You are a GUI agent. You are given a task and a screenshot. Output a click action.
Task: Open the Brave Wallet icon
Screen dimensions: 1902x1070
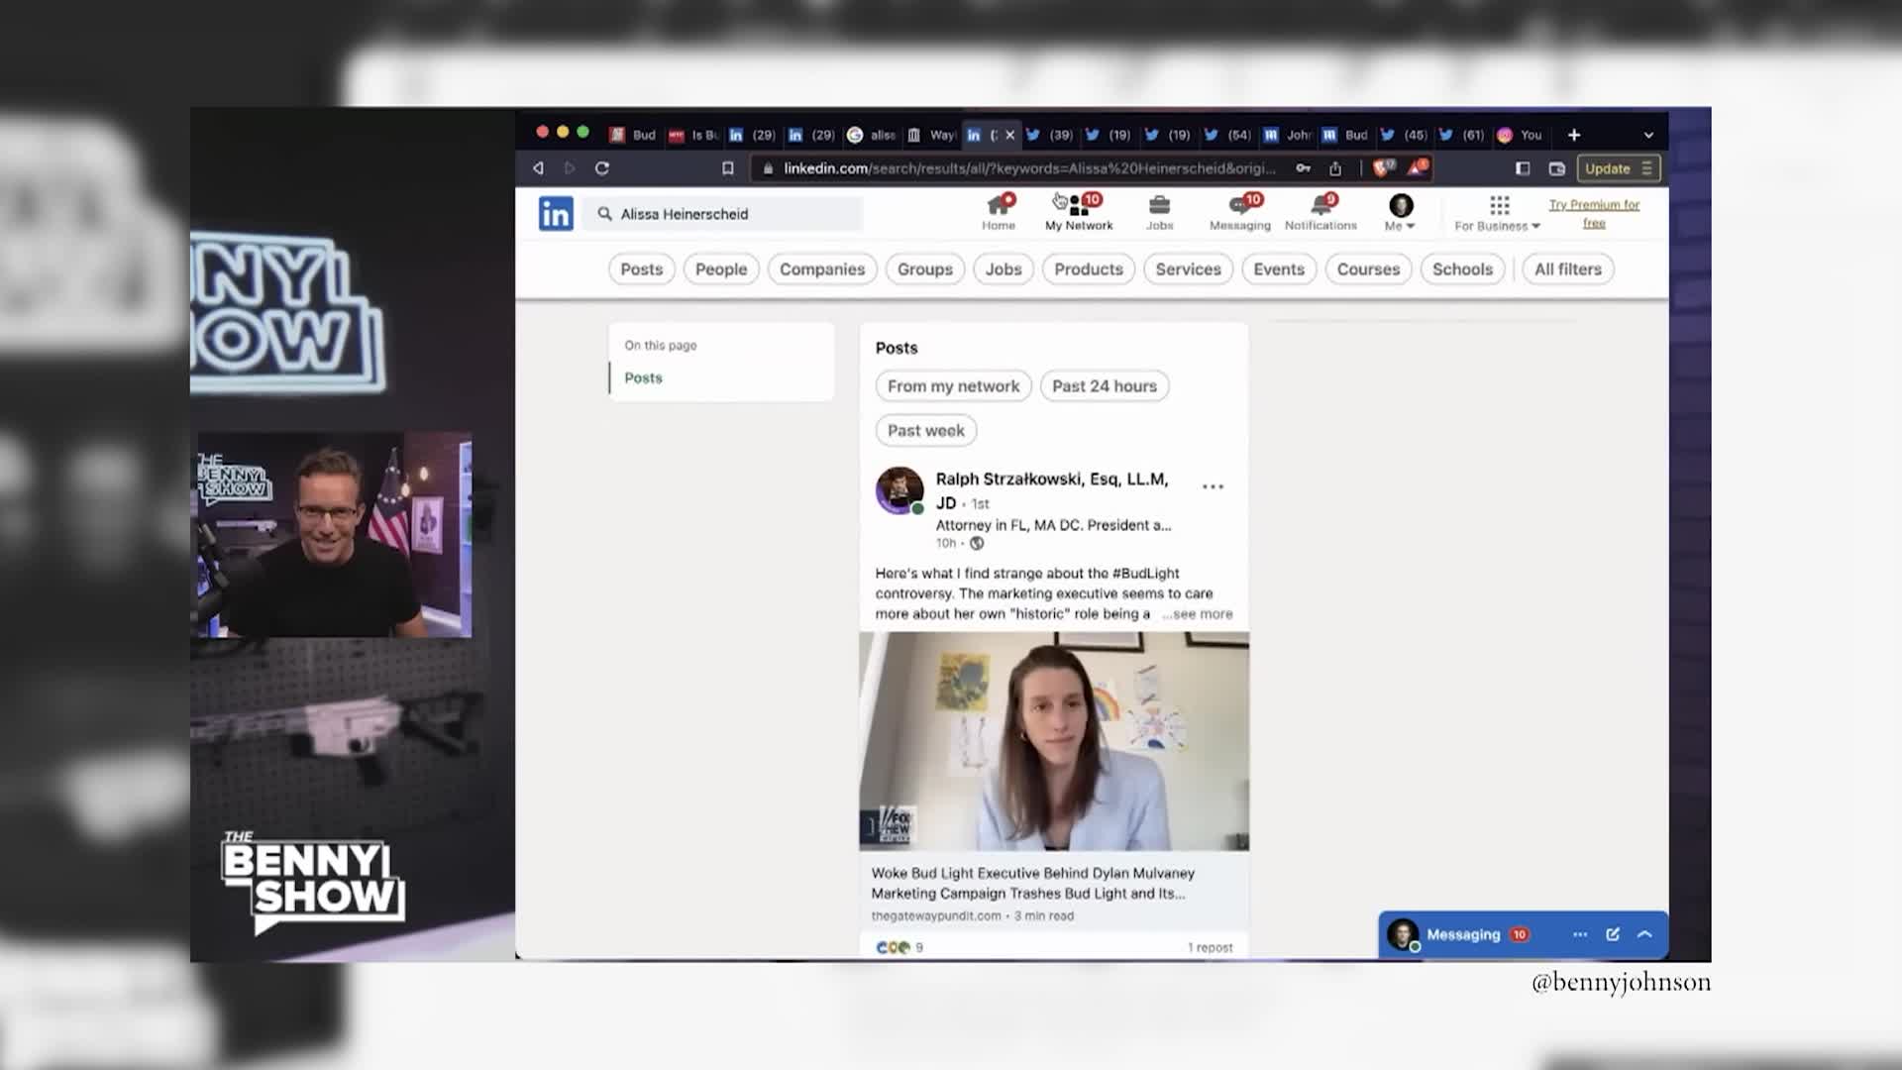click(x=1556, y=168)
